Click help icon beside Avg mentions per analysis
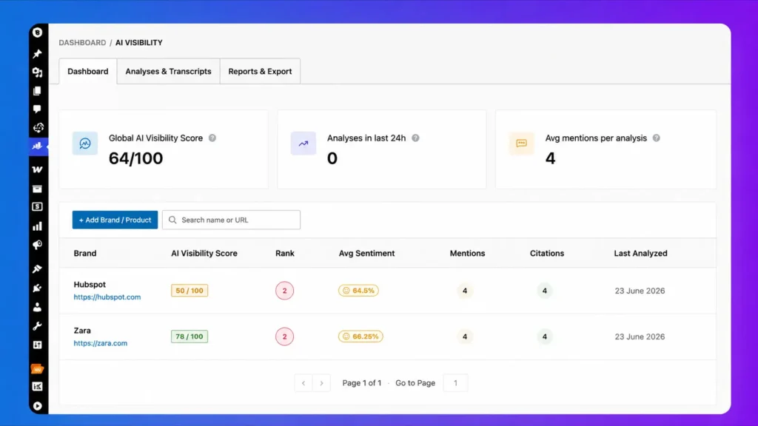 tap(656, 138)
